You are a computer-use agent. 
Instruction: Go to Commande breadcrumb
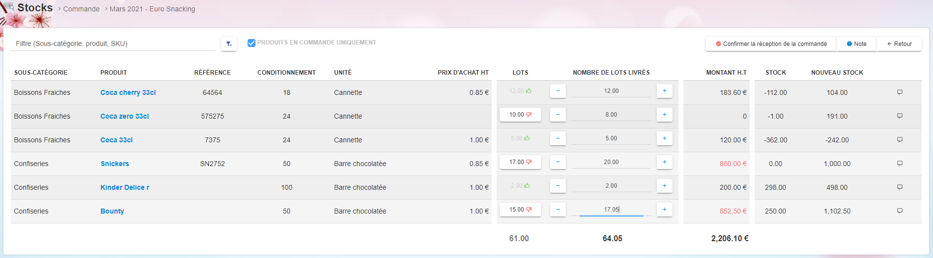pyautogui.click(x=81, y=9)
